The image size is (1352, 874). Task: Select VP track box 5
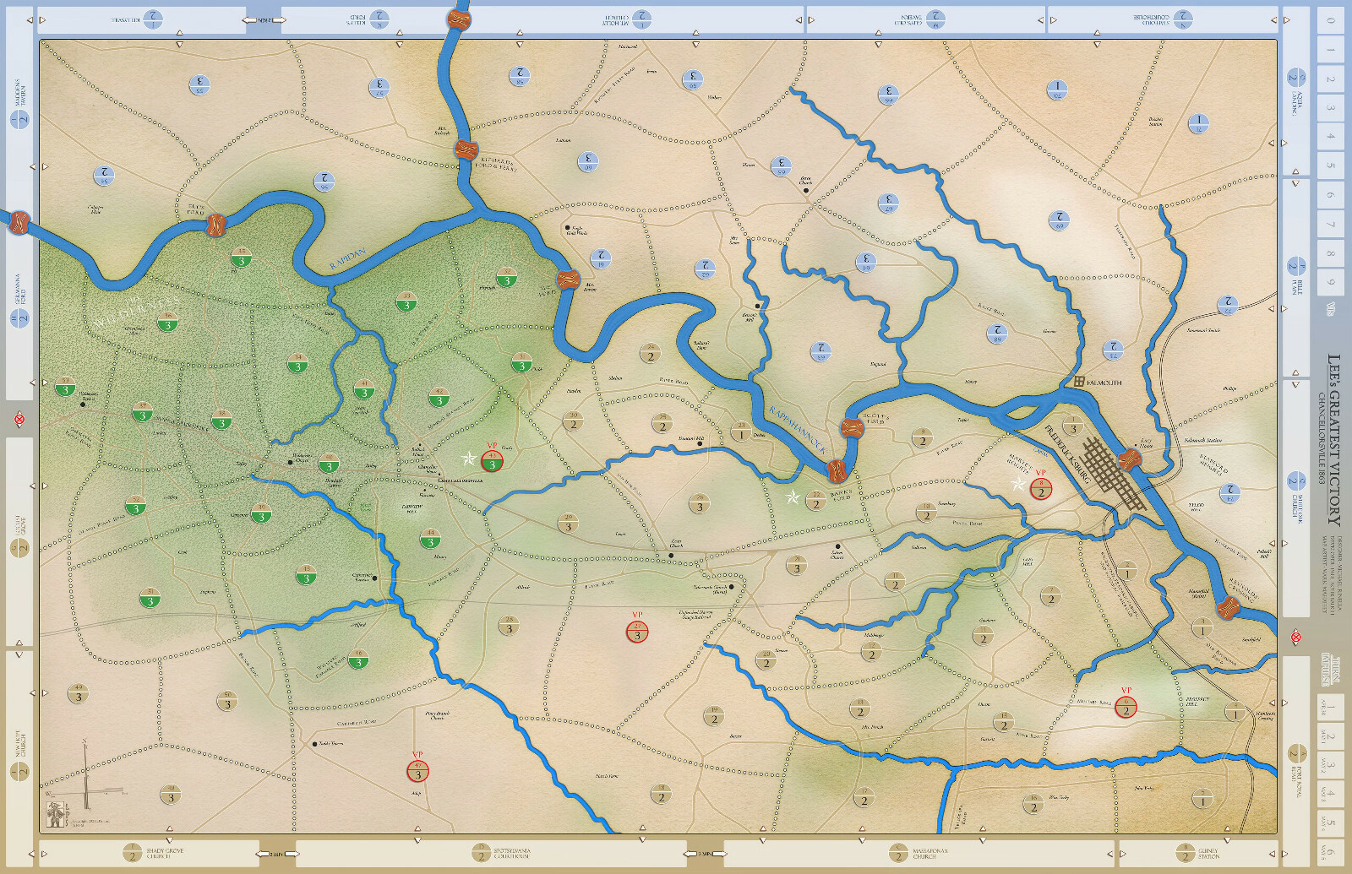click(1330, 166)
